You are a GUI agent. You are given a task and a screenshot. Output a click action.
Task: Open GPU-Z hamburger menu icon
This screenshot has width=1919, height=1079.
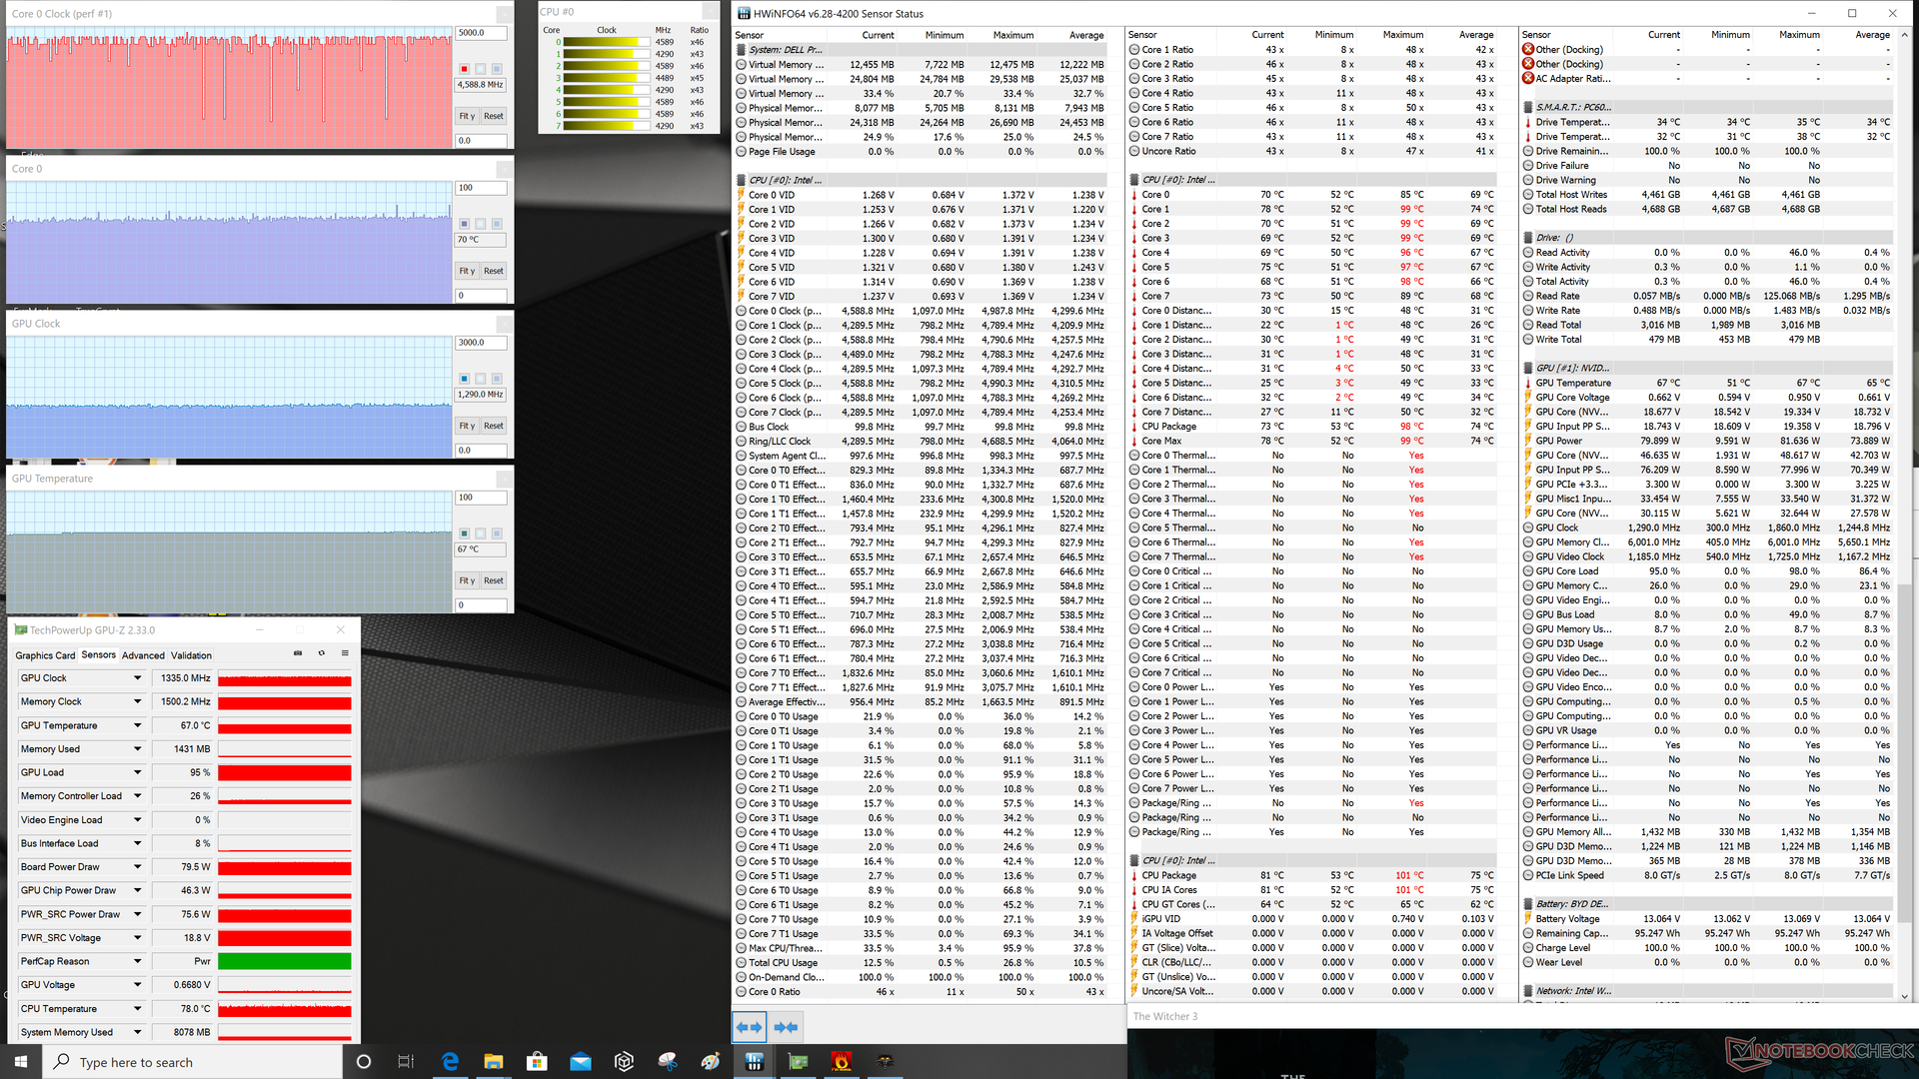(x=345, y=653)
